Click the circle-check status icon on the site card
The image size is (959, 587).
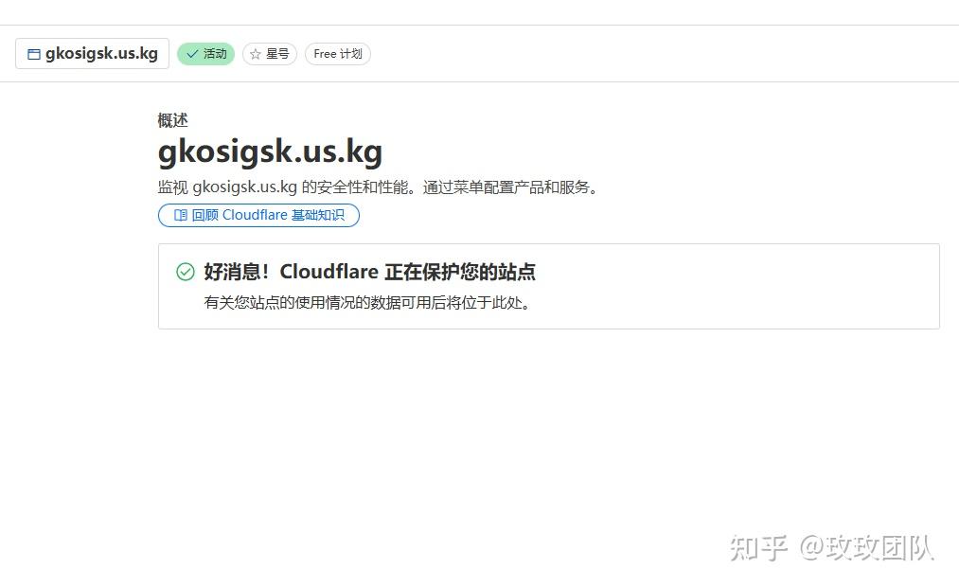click(185, 272)
